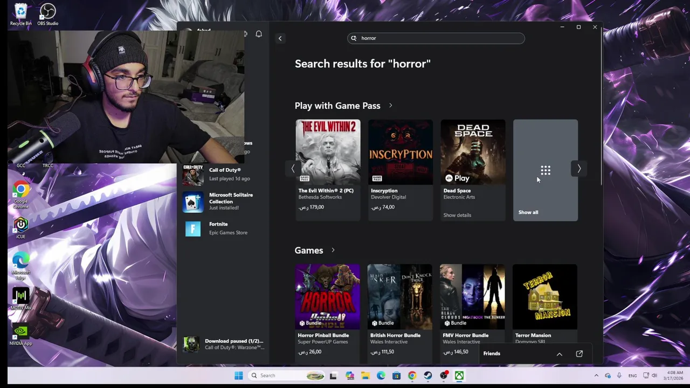Viewport: 690px width, 388px height.
Task: Open The Evil Within 2 cover art
Action: (328, 152)
